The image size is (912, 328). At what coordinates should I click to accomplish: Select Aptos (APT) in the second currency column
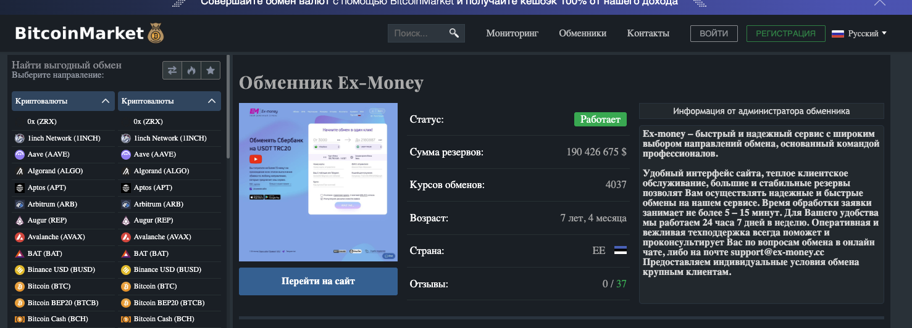[x=169, y=187]
